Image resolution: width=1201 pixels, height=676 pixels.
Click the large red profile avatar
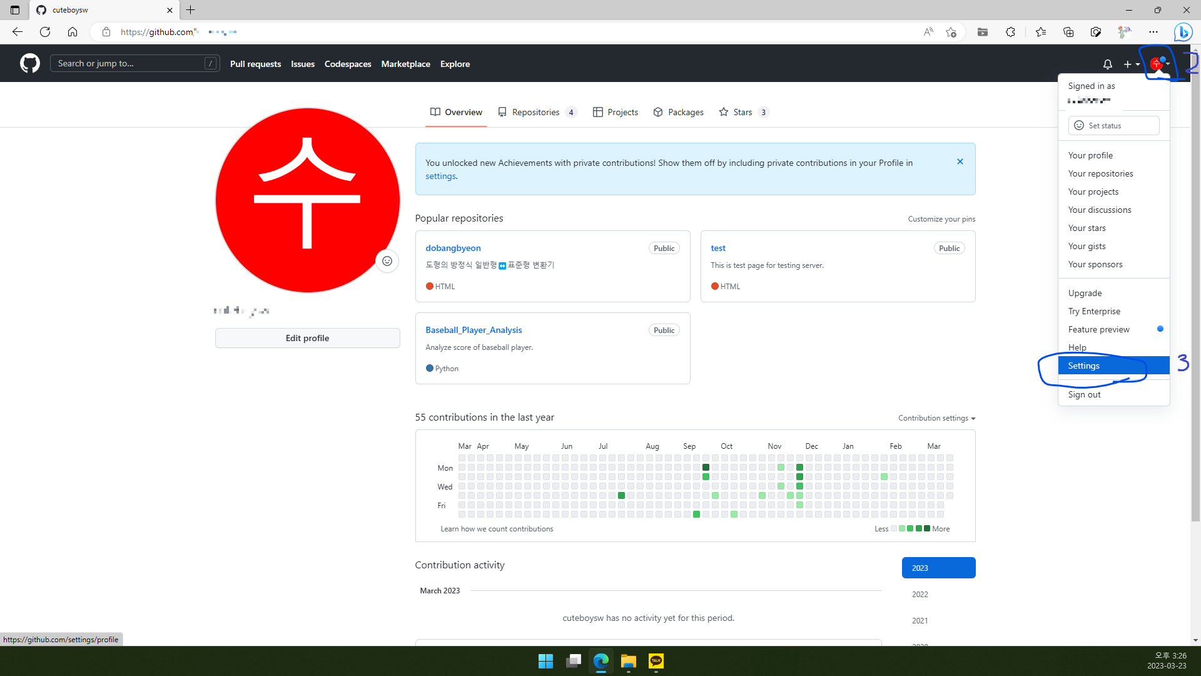click(x=307, y=200)
